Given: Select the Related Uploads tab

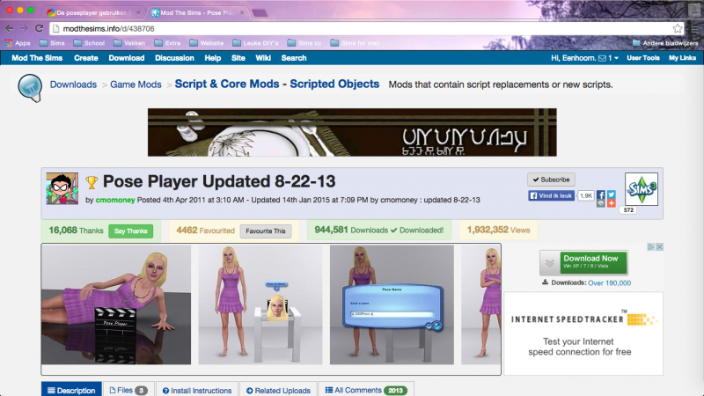Looking at the screenshot, I should pos(278,390).
